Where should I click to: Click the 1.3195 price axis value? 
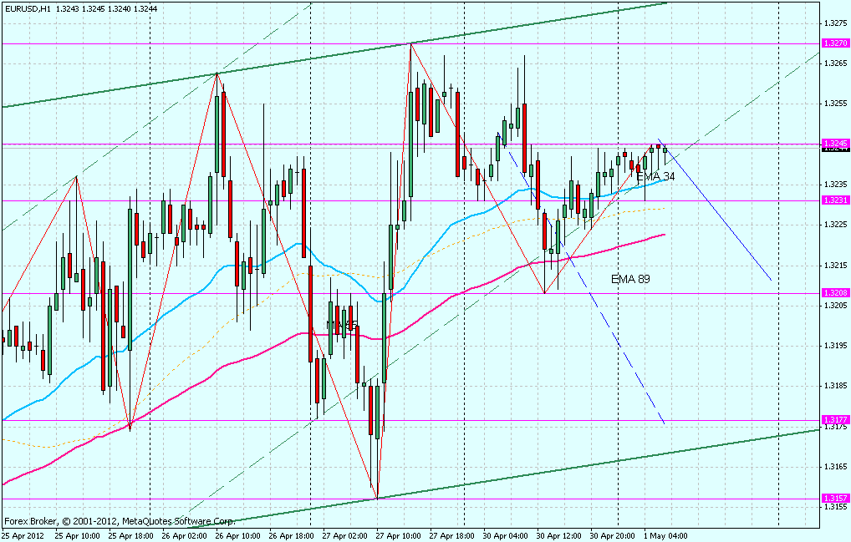point(835,345)
